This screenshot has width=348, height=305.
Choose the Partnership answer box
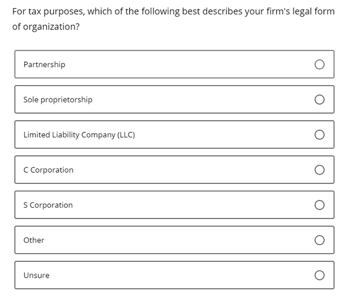(174, 65)
